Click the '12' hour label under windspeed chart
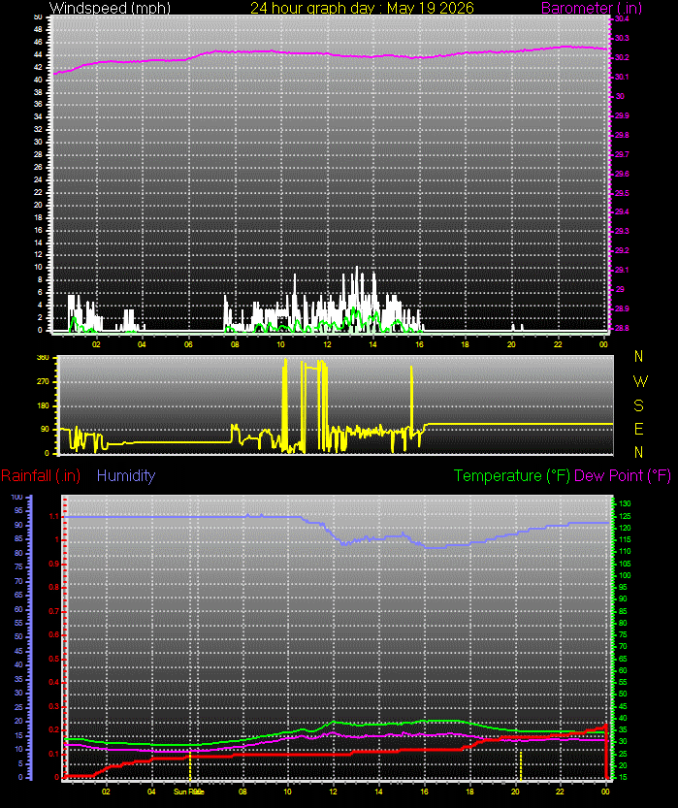Screen dimensions: 678x808 click(327, 344)
